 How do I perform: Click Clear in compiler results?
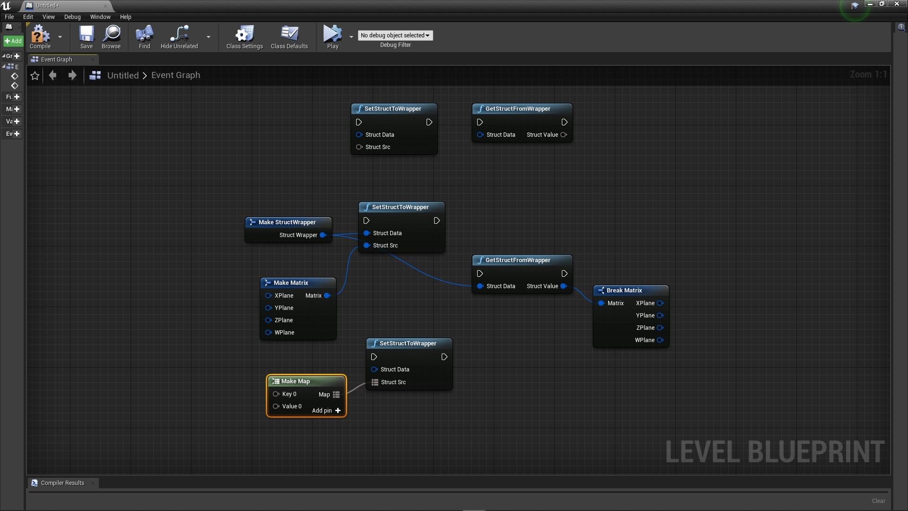(878, 501)
